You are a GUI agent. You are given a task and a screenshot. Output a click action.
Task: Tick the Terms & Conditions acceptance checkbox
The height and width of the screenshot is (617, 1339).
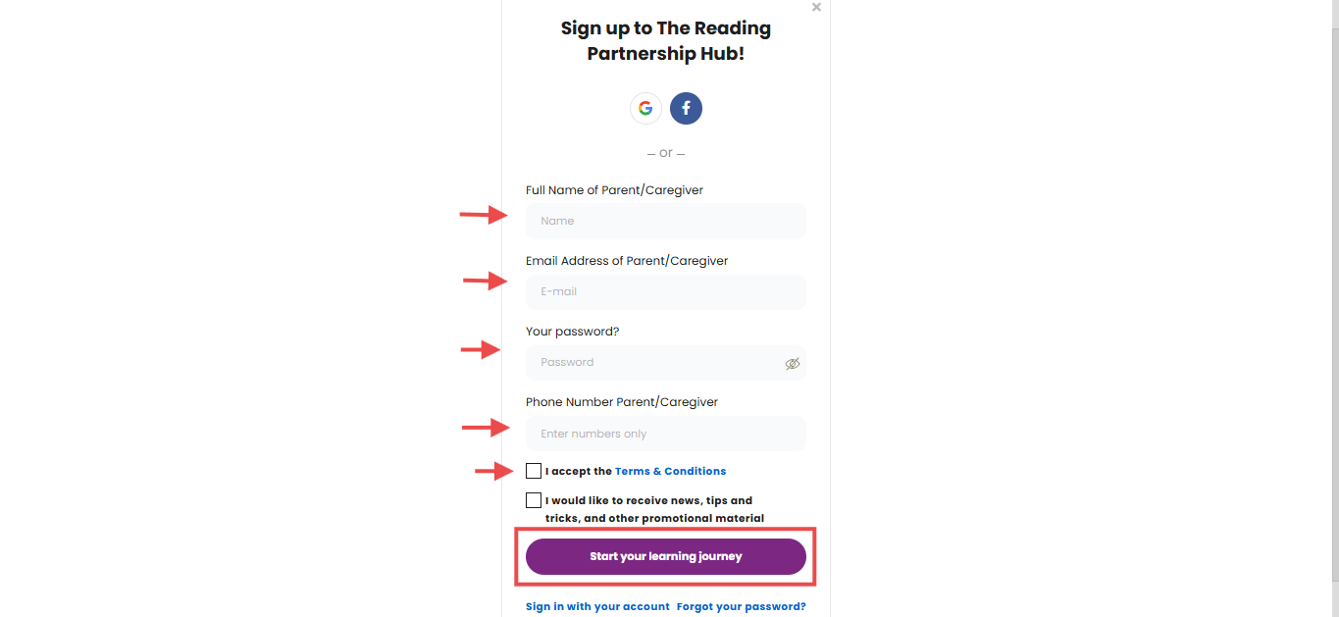[534, 471]
